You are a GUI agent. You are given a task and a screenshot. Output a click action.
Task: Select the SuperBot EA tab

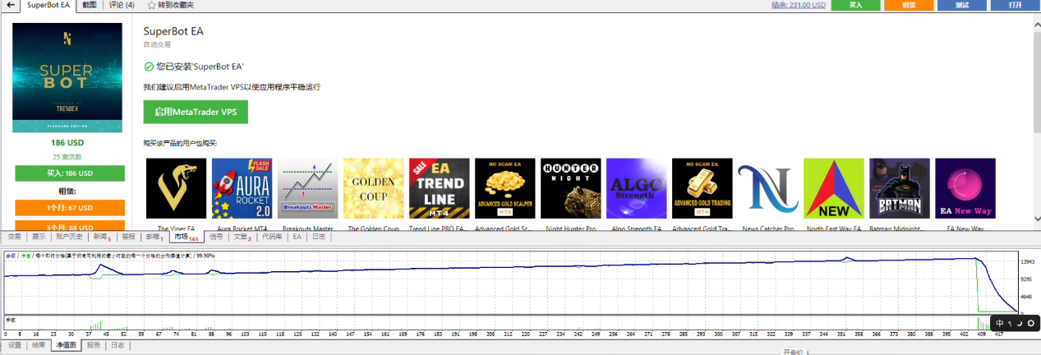click(48, 5)
